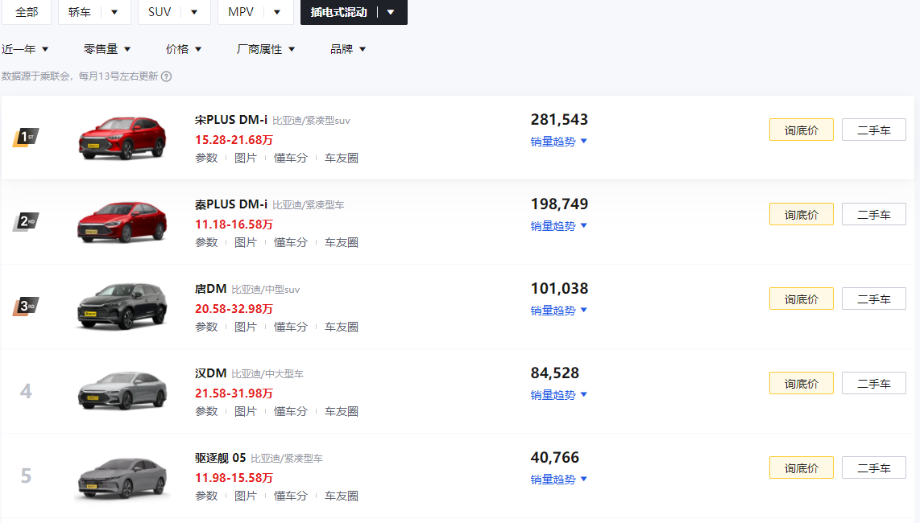Open 懂车分 for 唐DM
Viewport: 920px width, 523px height.
pyautogui.click(x=291, y=327)
